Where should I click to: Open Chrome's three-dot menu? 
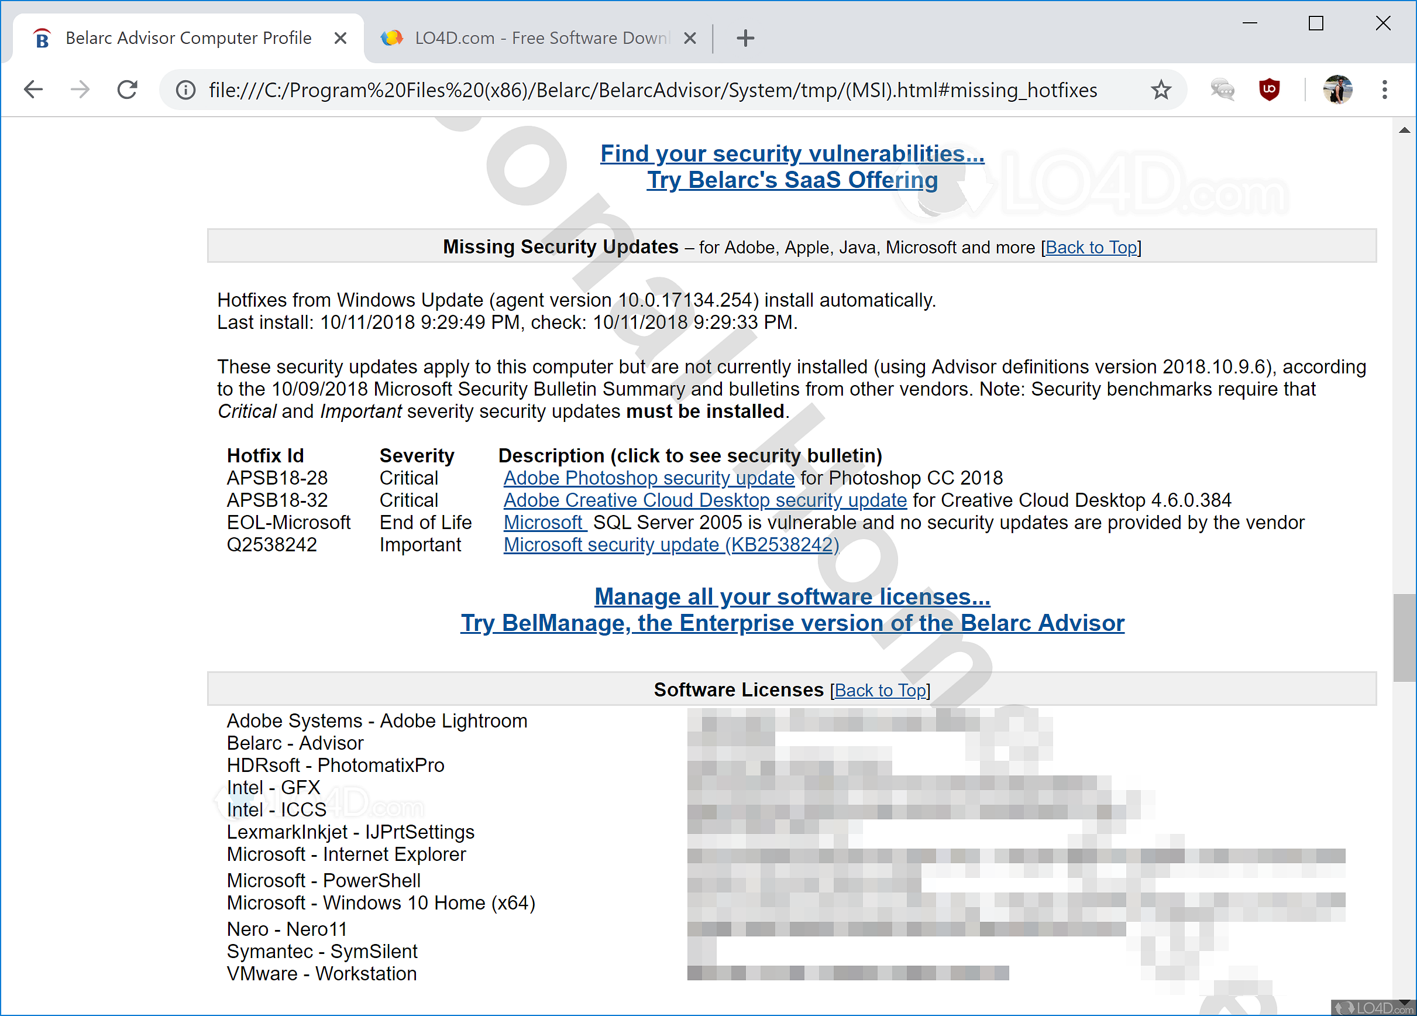click(x=1384, y=90)
